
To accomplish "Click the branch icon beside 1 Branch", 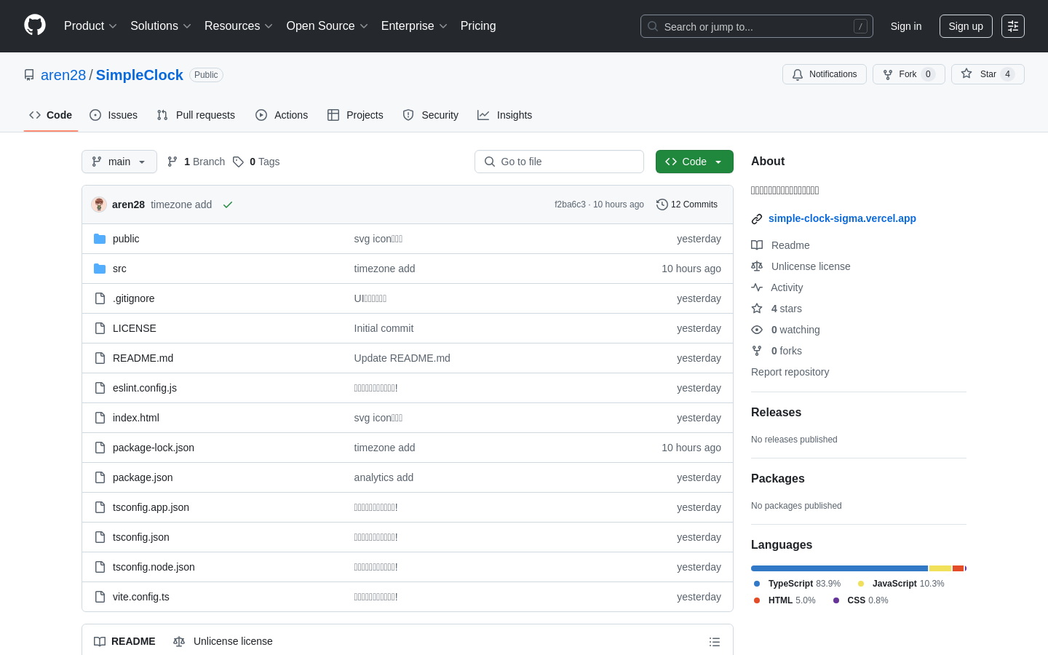I will pyautogui.click(x=172, y=162).
